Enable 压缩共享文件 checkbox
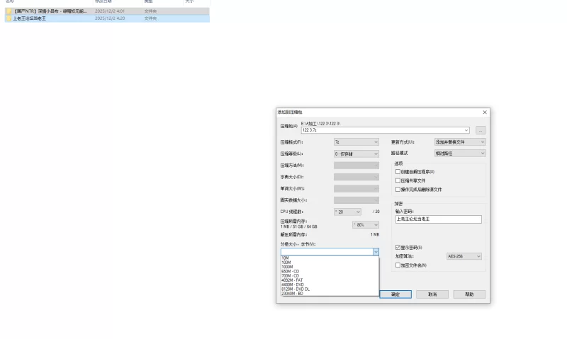The width and height of the screenshot is (567, 339). pyautogui.click(x=398, y=180)
